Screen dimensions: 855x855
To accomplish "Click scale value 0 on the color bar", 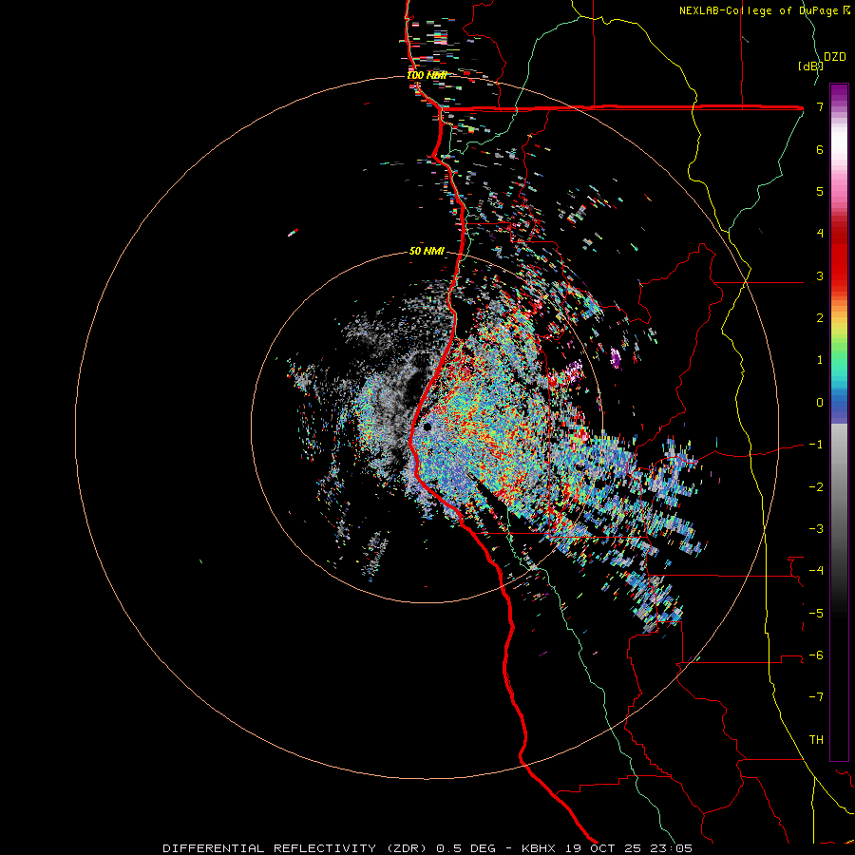I will (820, 403).
